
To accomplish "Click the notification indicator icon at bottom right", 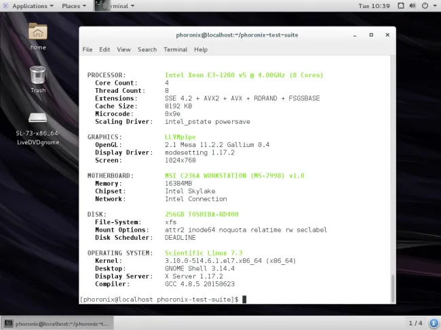I will click(434, 323).
